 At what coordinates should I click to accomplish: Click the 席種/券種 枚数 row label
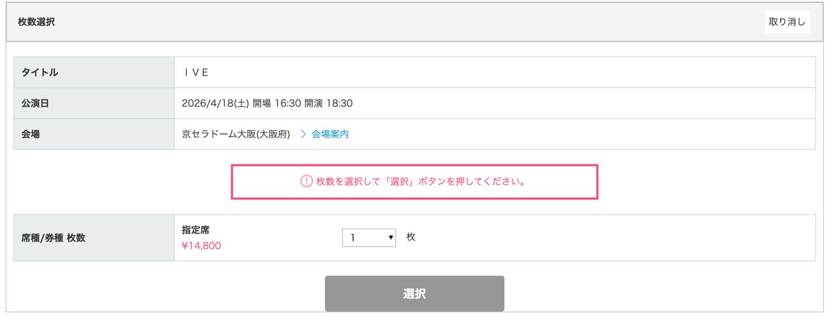pos(53,238)
